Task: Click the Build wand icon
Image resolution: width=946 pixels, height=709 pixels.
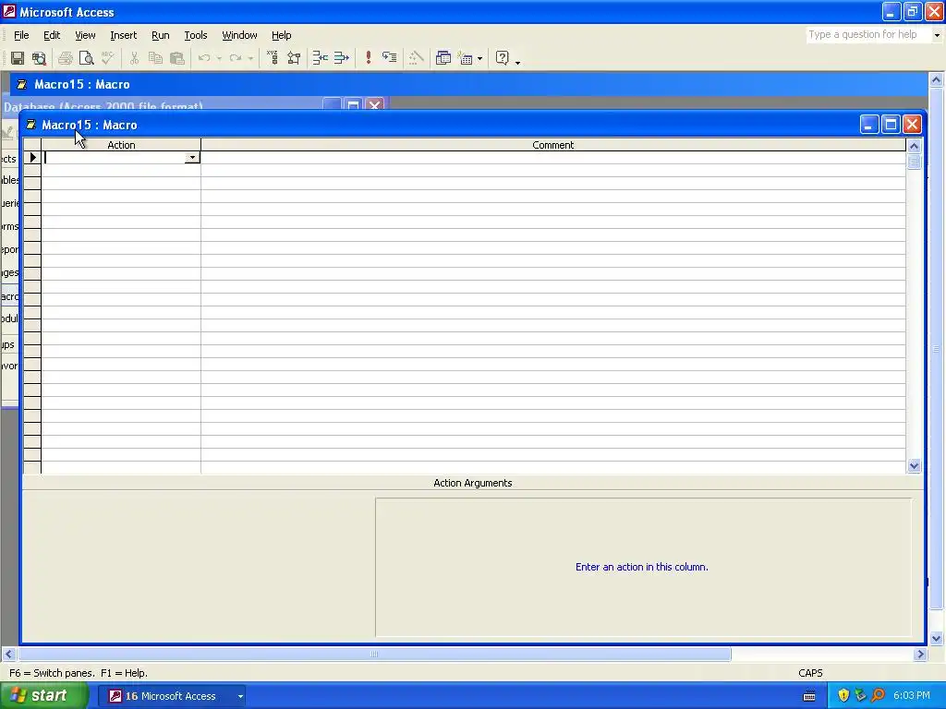Action: [416, 58]
